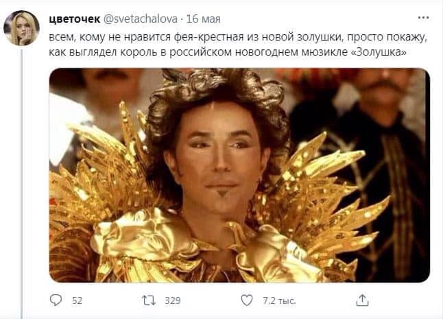The height and width of the screenshot is (319, 443).
Task: View the 52 replies count
Action: tap(77, 300)
